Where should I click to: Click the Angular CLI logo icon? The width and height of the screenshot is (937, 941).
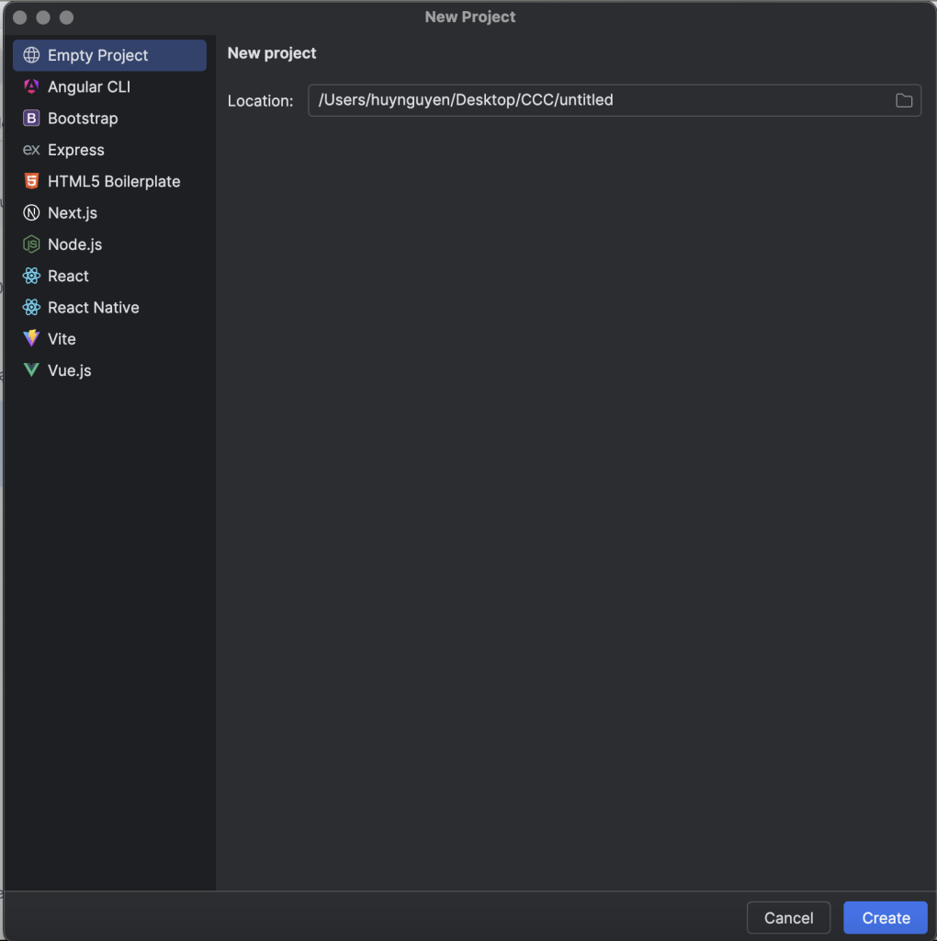coord(31,87)
